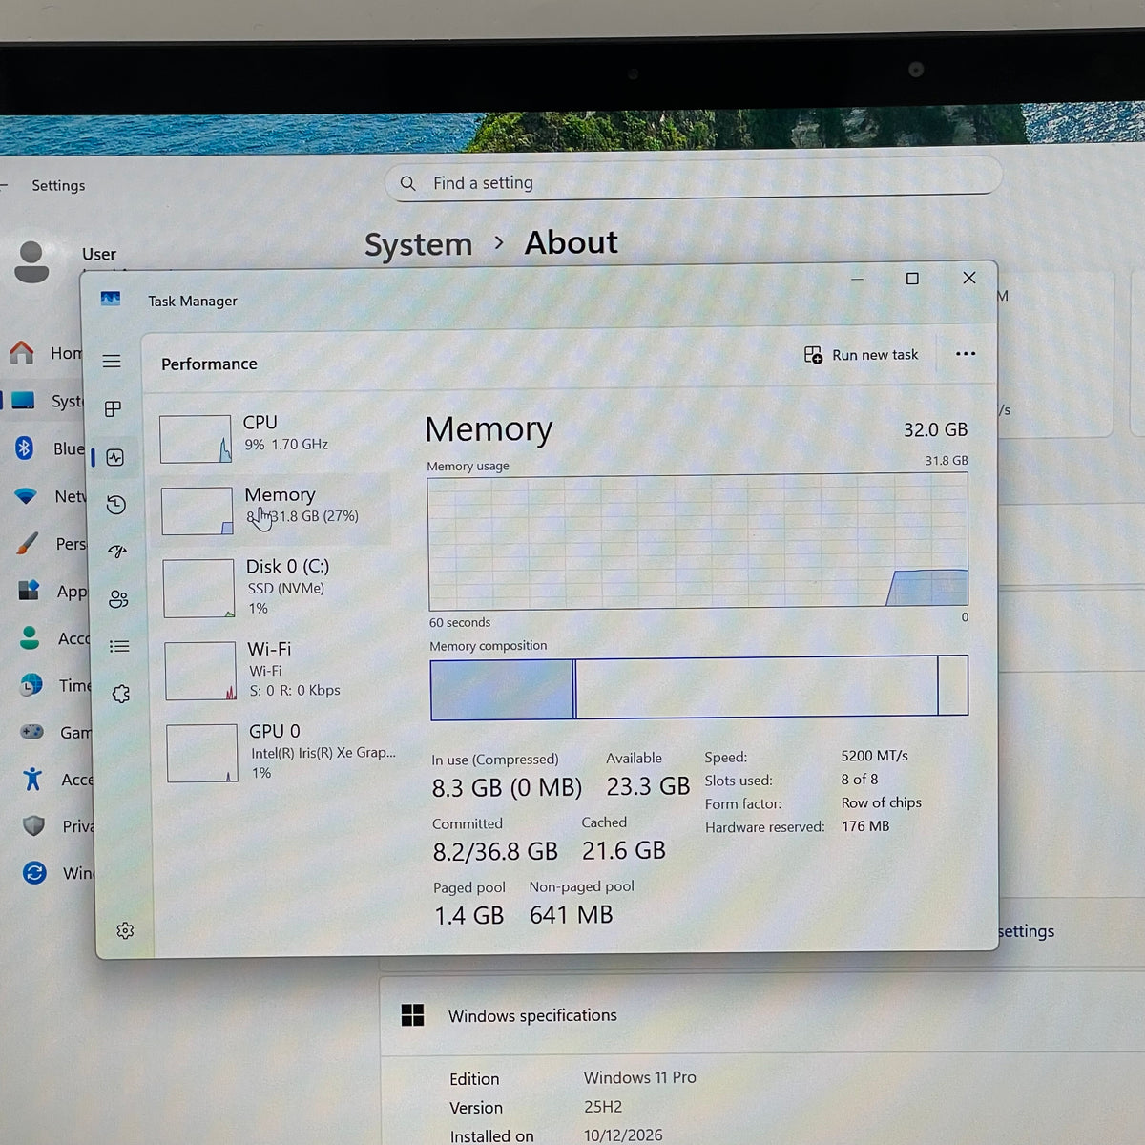This screenshot has height=1145, width=1145.
Task: Open the Processes page in Task Manager
Action: (113, 409)
